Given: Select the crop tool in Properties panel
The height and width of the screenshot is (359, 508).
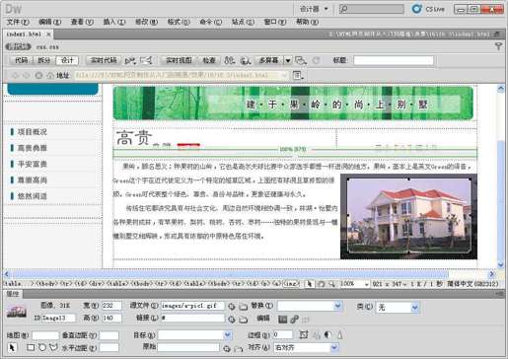Looking at the screenshot, I should coord(304,334).
